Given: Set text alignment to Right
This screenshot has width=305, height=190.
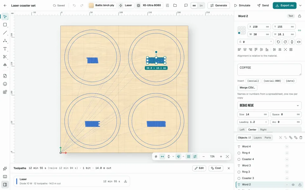Looking at the screenshot, I should tap(263, 130).
